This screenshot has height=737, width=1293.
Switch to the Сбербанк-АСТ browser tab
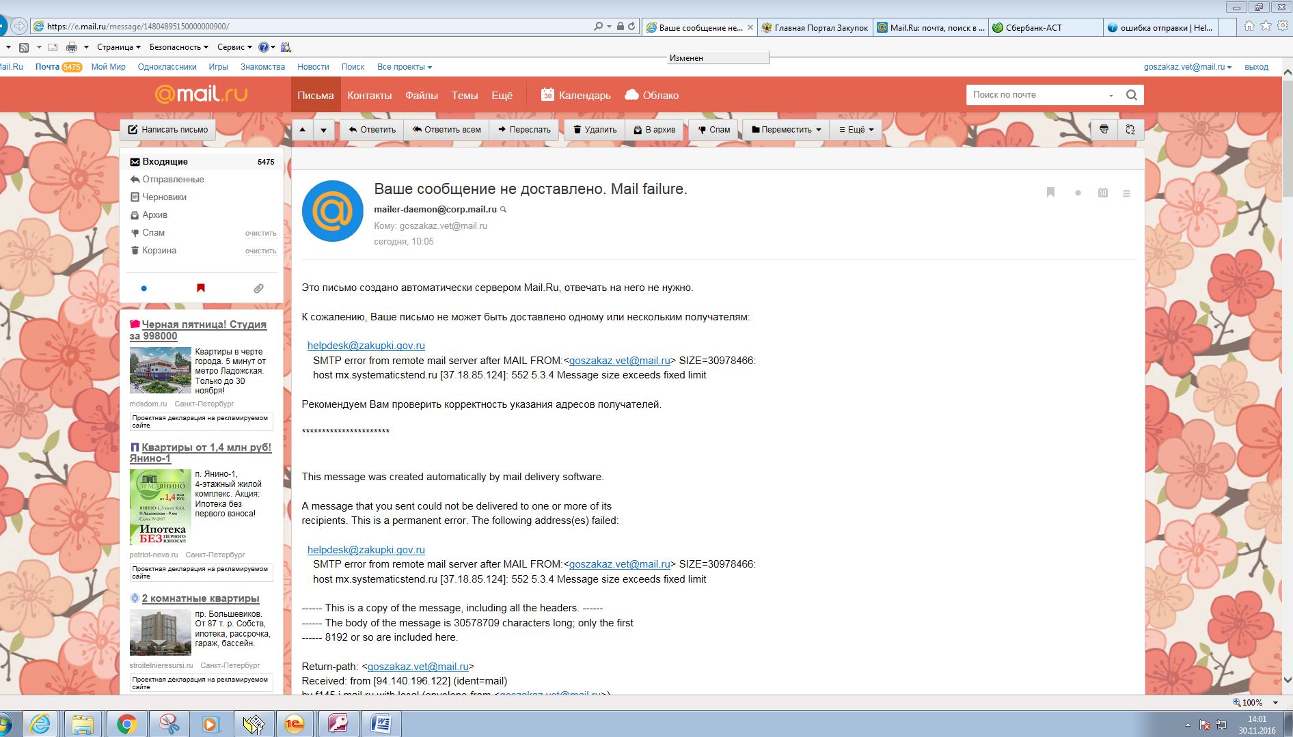tap(1046, 27)
